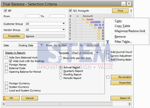
Task: Select the Monthly Report radio button
Action: (61, 74)
